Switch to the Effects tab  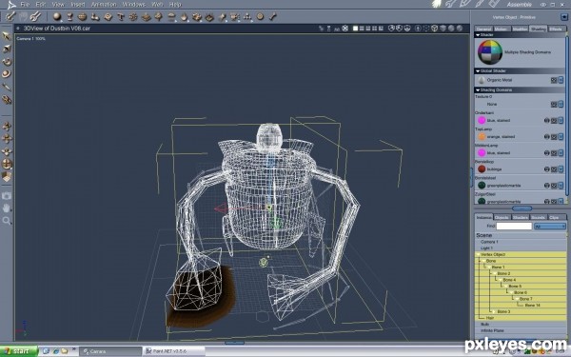point(556,29)
